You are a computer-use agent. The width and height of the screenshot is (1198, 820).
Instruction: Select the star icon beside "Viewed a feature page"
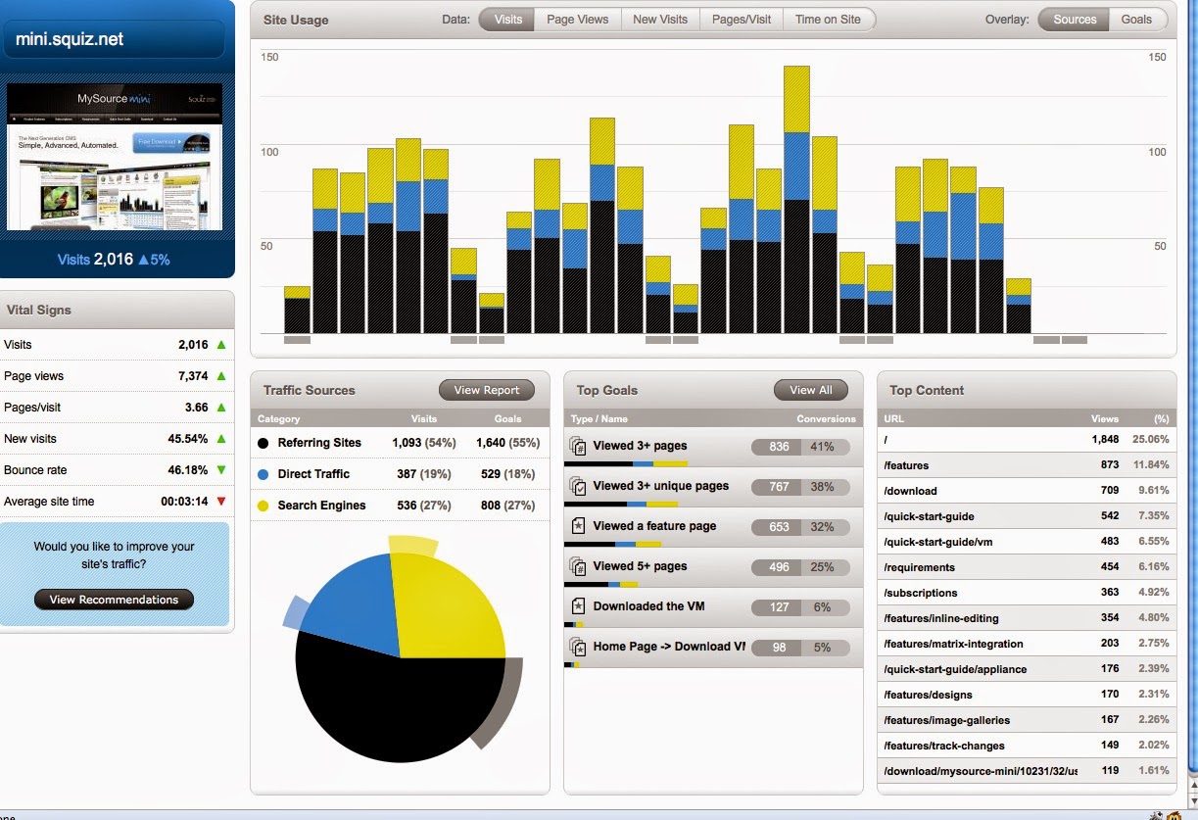[x=577, y=527]
